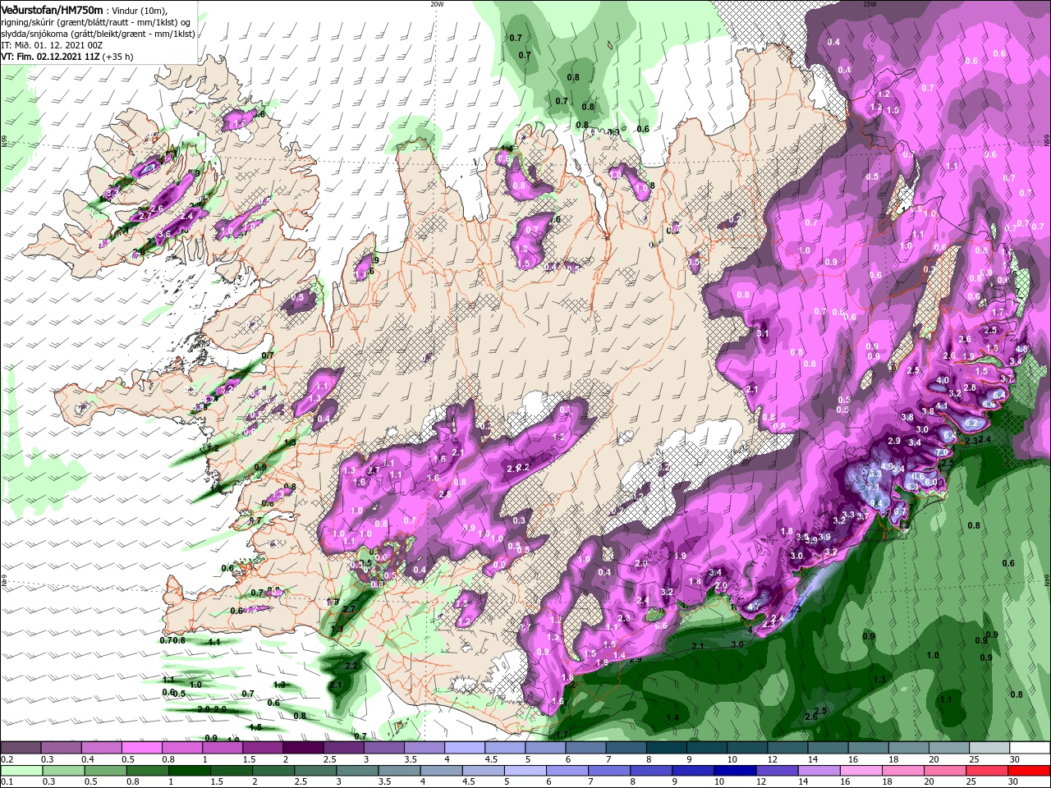Click snow legend swatch between 4 and 4.5

pos(465,747)
